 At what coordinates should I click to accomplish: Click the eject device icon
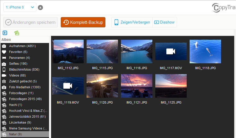tap(40, 7)
